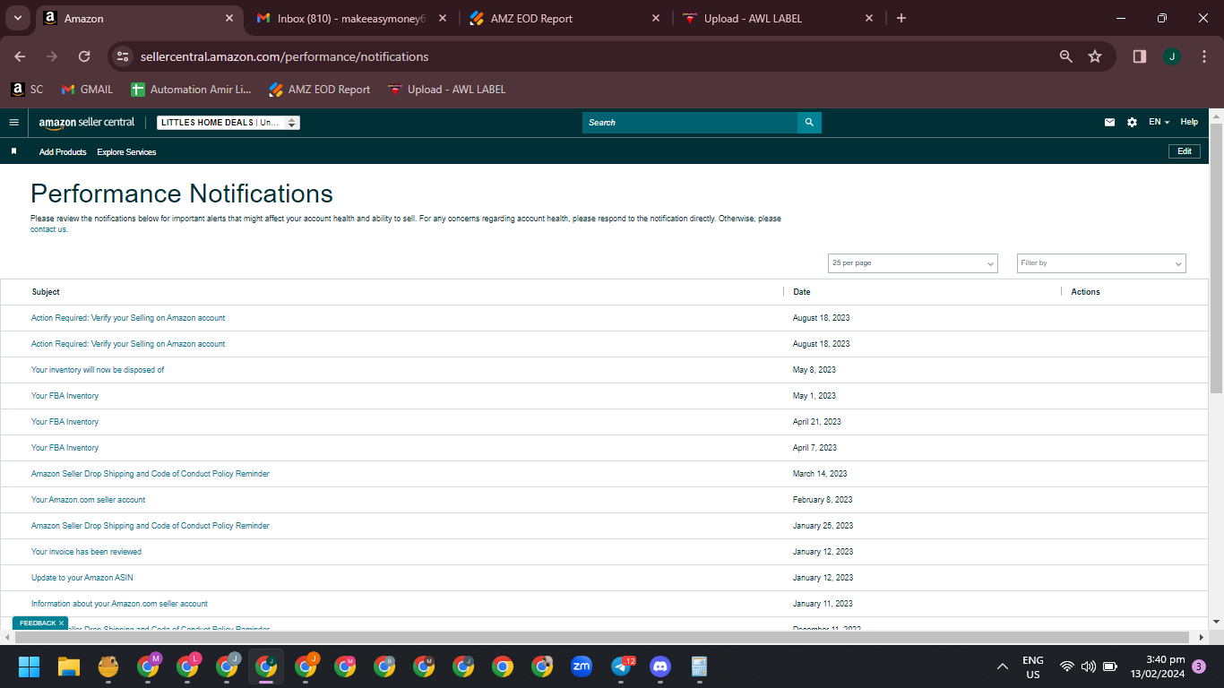Image resolution: width=1224 pixels, height=688 pixels.
Task: Click Add Products in the Seller Central bar
Action: pyautogui.click(x=63, y=152)
